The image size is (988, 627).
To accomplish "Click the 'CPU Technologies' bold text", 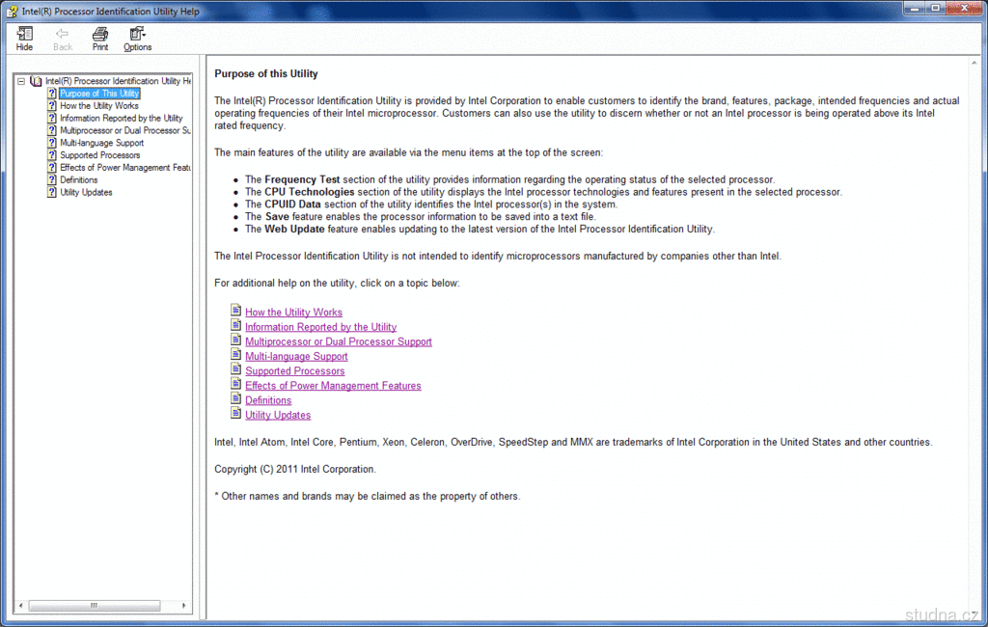I will tap(310, 192).
